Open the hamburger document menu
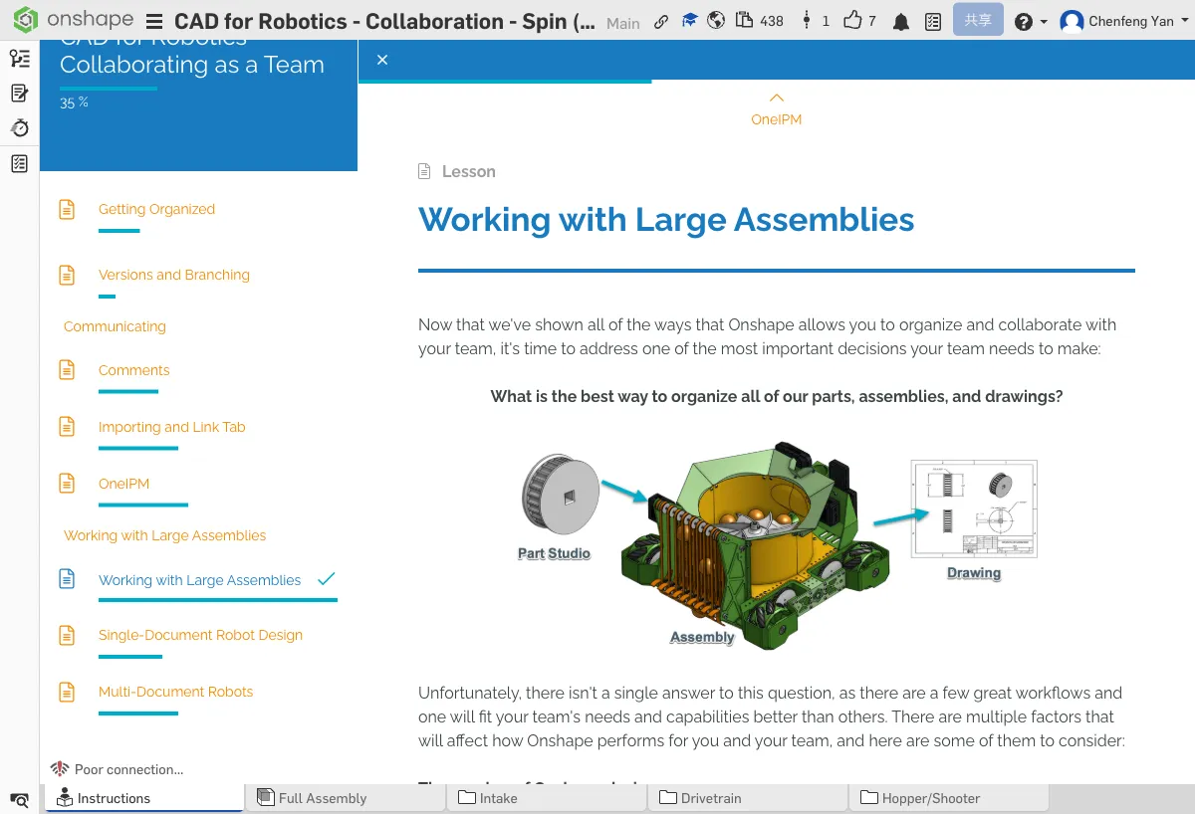The width and height of the screenshot is (1195, 814). click(154, 22)
